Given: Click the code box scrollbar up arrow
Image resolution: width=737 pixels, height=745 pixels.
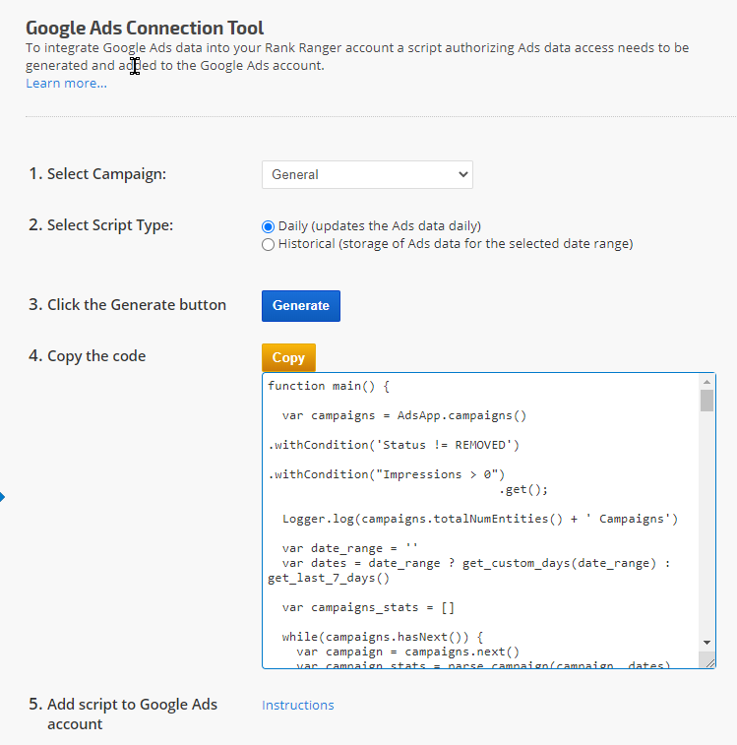Looking at the screenshot, I should click(x=706, y=382).
